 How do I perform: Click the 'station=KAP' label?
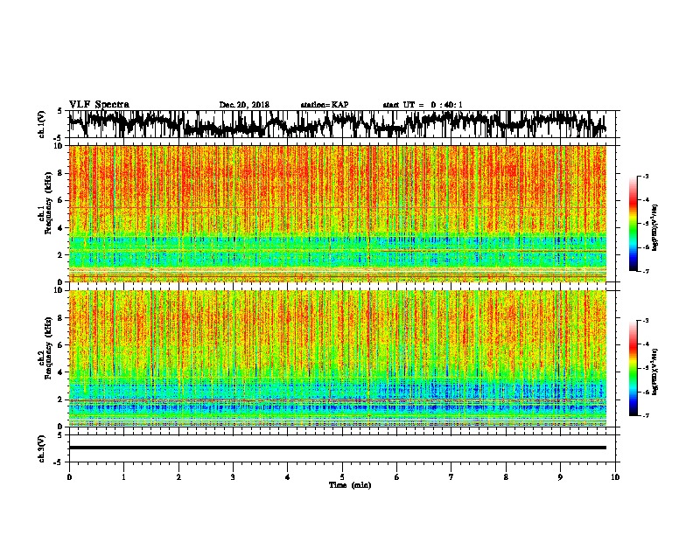[325, 105]
